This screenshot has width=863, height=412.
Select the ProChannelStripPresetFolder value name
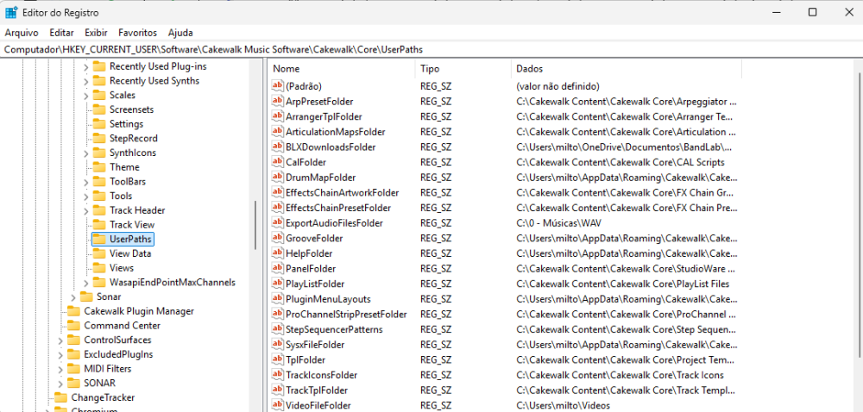coord(346,315)
